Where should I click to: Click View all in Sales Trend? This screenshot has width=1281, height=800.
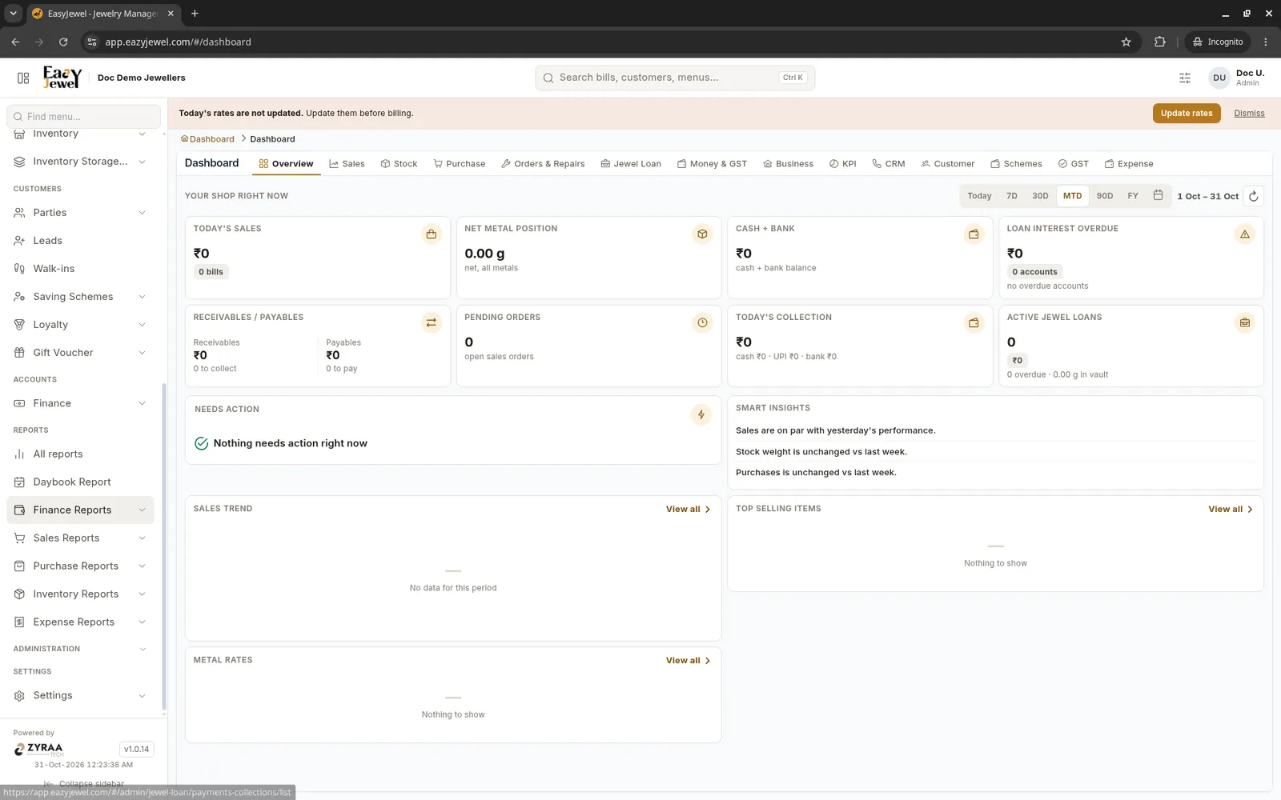[689, 510]
